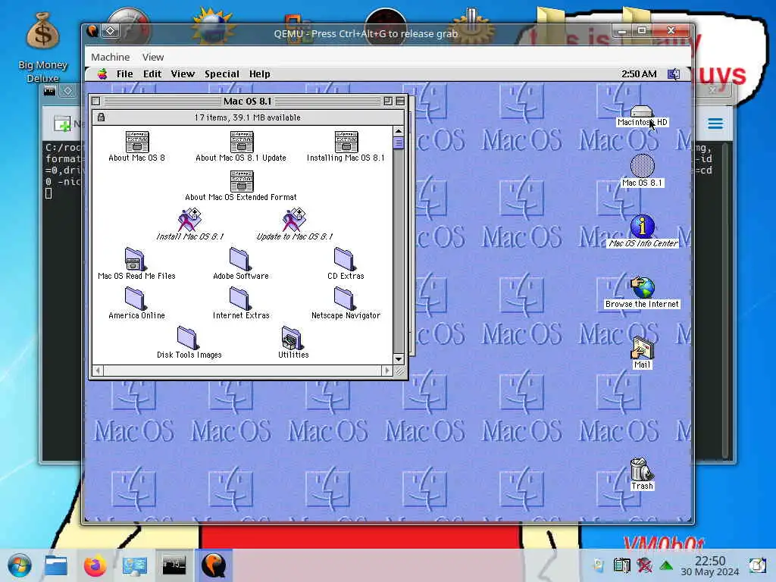Click the green triangle tray icon
Screen dimensions: 776x582
coord(666,565)
